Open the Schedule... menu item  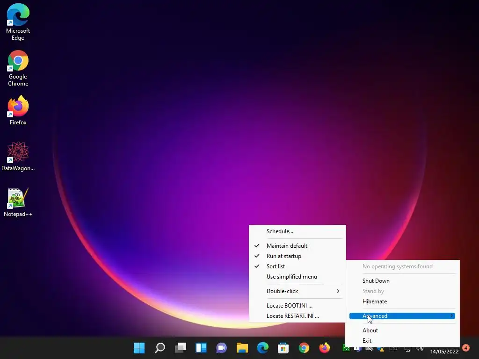pos(297,231)
